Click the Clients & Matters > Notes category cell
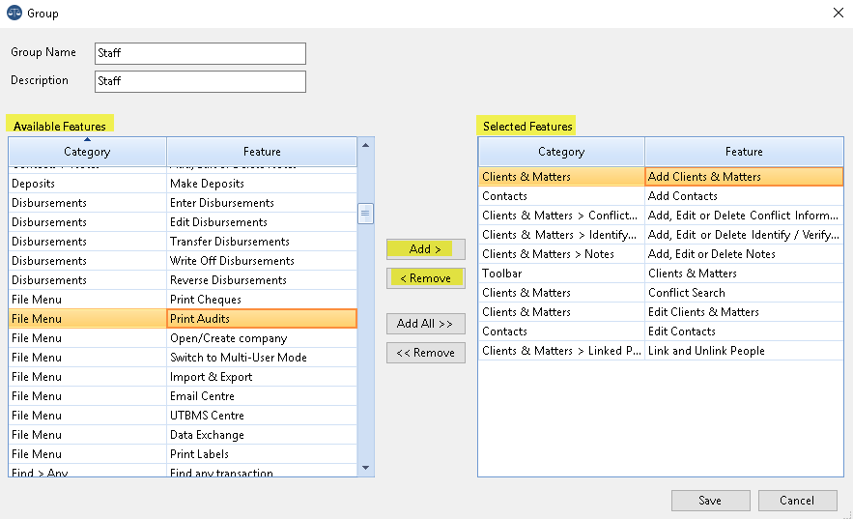 point(561,254)
